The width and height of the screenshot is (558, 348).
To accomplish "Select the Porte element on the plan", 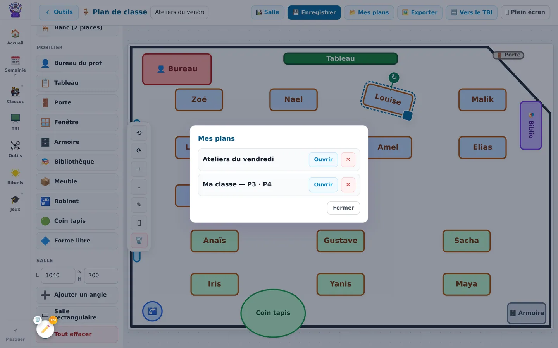I will coord(508,55).
